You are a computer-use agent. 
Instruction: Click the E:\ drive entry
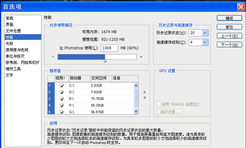point(71,99)
